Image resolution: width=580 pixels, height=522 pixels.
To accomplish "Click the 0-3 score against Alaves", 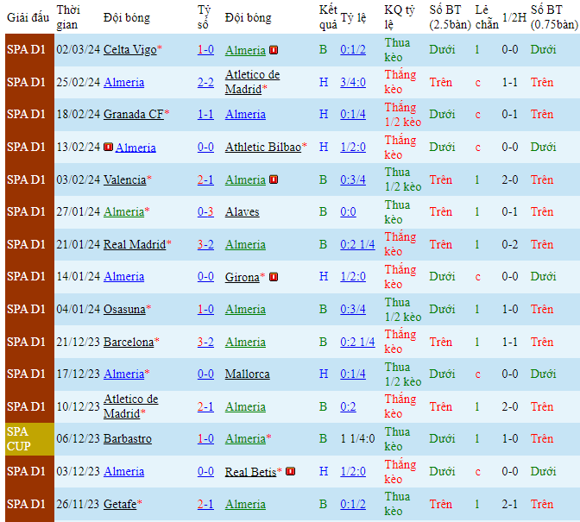I will pyautogui.click(x=205, y=211).
